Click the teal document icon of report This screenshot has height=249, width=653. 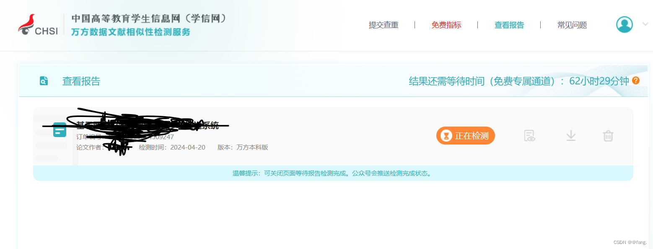60,130
